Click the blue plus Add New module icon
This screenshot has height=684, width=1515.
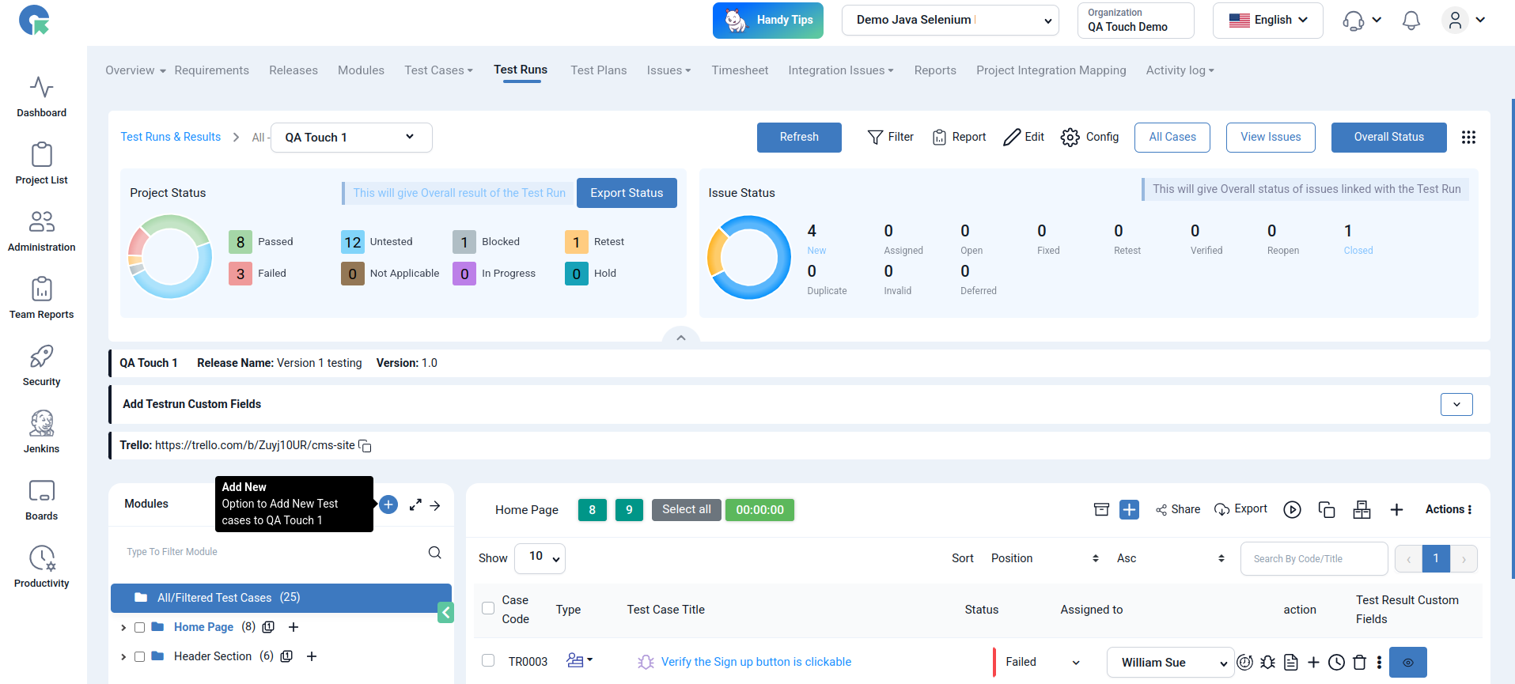coord(388,504)
